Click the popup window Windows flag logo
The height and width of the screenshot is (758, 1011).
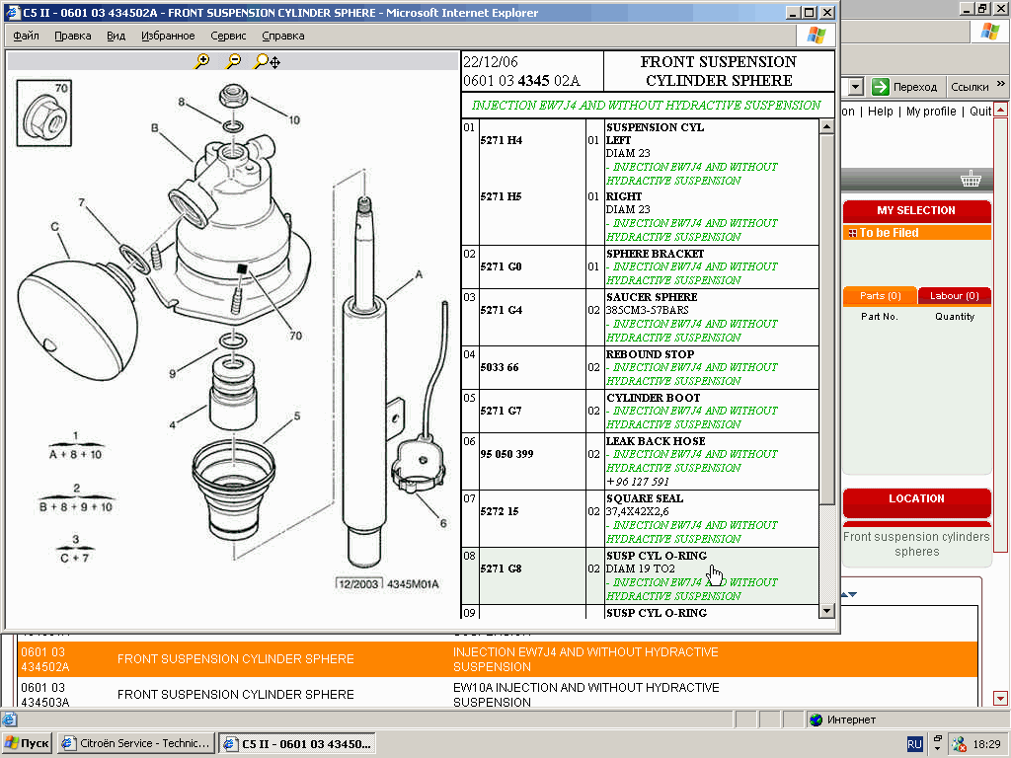[817, 35]
